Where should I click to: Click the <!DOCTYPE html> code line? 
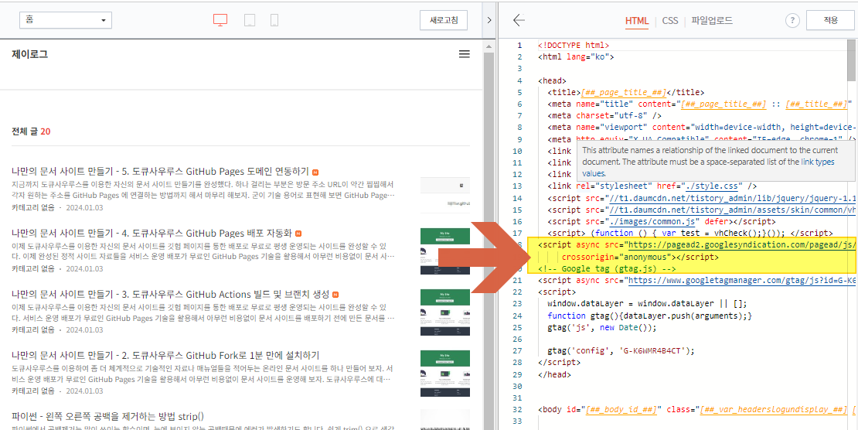[x=574, y=46]
